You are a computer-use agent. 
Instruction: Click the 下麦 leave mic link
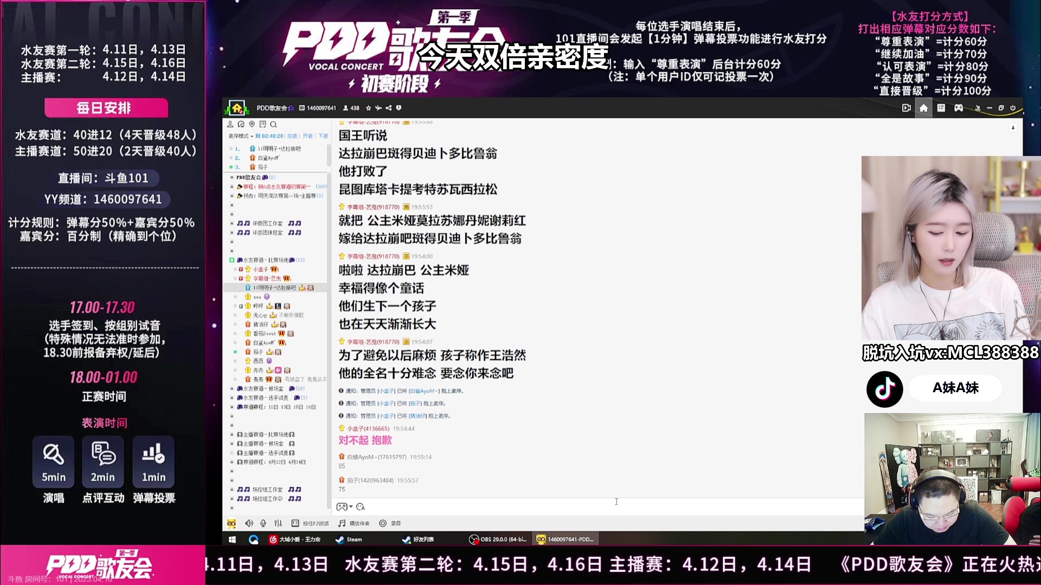coord(323,136)
